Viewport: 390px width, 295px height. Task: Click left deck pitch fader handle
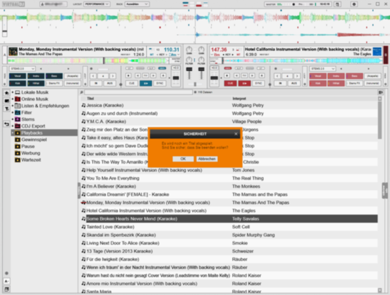pyautogui.click(x=176, y=78)
